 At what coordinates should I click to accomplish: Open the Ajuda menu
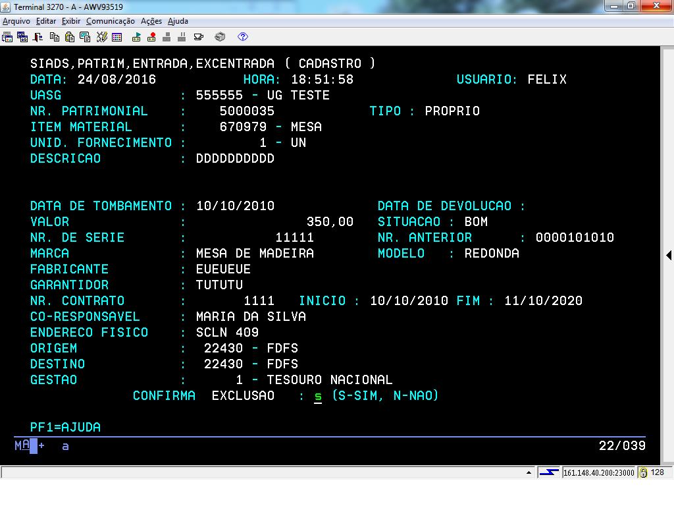coord(178,21)
